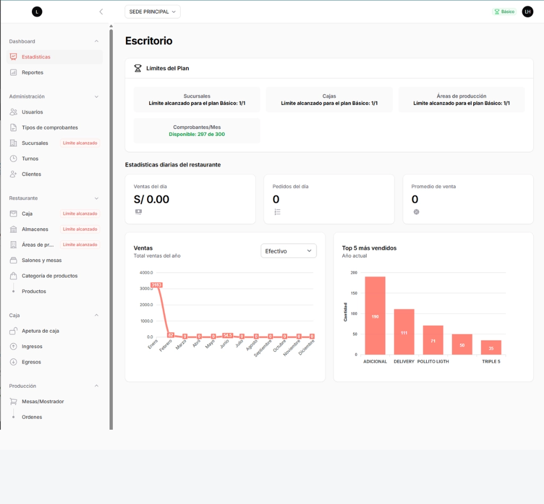544x504 pixels.
Task: Click the Ingresos up-arrow icon
Action: 13,346
